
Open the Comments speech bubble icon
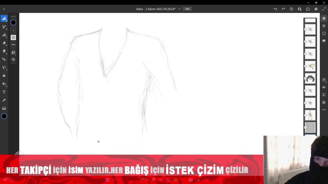[324, 41]
